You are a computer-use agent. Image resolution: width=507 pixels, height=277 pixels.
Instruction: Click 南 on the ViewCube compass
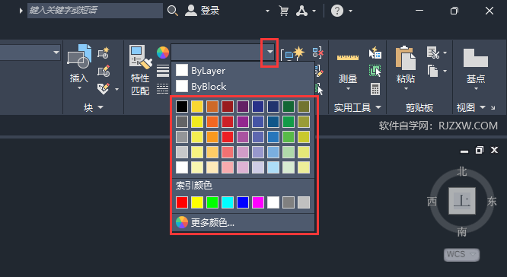pos(462,231)
